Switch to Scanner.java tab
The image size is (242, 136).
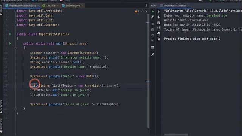[x=73, y=6]
